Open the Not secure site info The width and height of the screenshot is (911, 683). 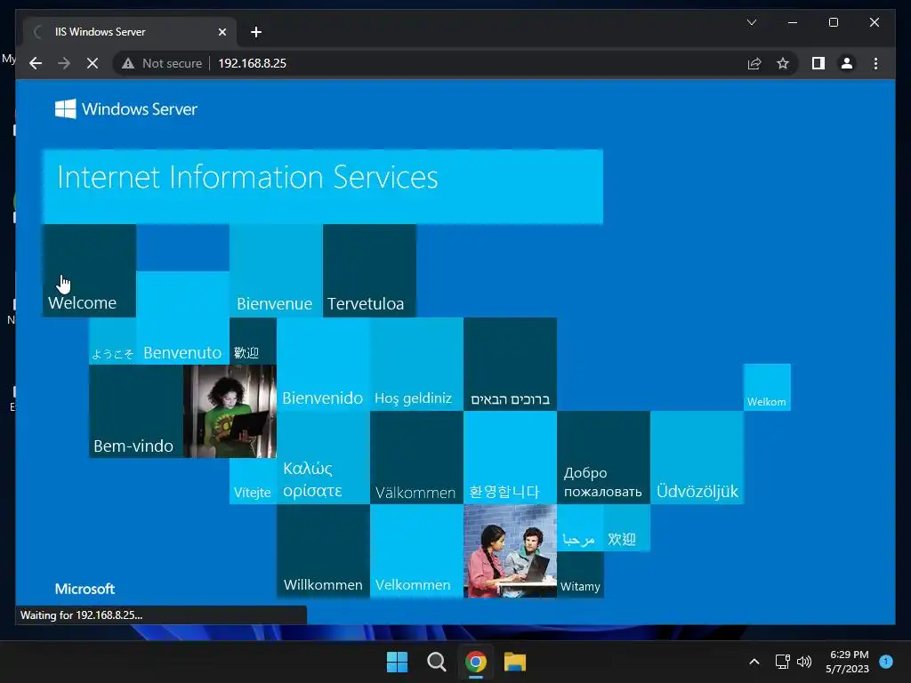pos(162,63)
